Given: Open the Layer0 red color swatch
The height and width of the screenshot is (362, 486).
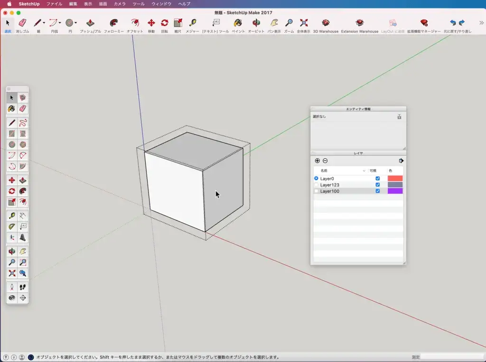Looking at the screenshot, I should (395, 179).
